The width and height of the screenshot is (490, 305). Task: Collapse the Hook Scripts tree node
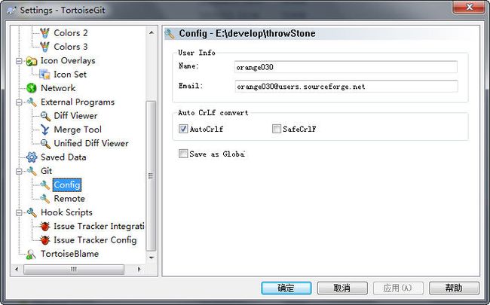(x=19, y=212)
